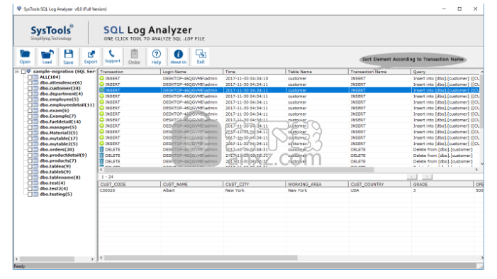The image size is (497, 279).
Task: Check the ALL(184) checkbox
Action: click(x=30, y=77)
